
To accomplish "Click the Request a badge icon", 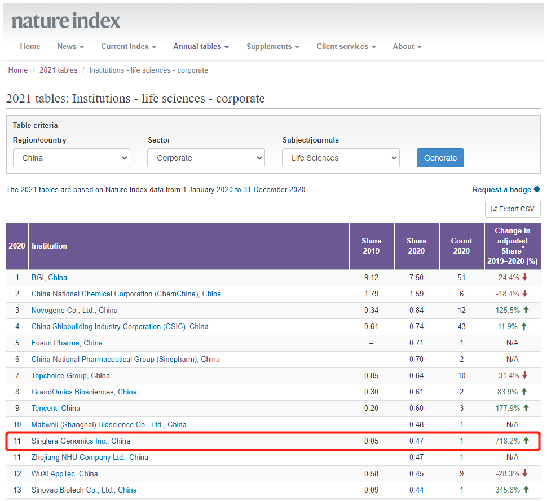I will pos(537,189).
